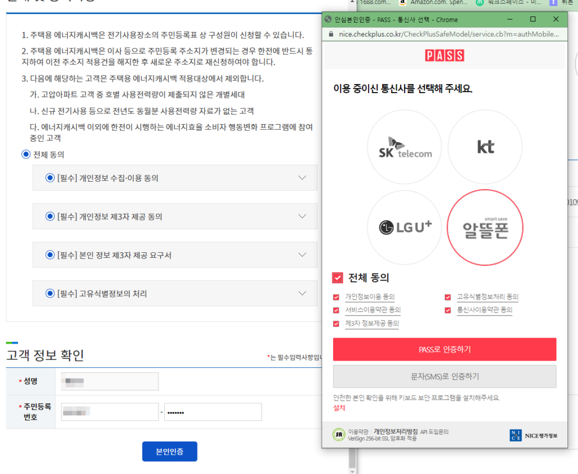
Task: Select radio for 개인정보 제3자 제공 동의
Action: click(50, 216)
